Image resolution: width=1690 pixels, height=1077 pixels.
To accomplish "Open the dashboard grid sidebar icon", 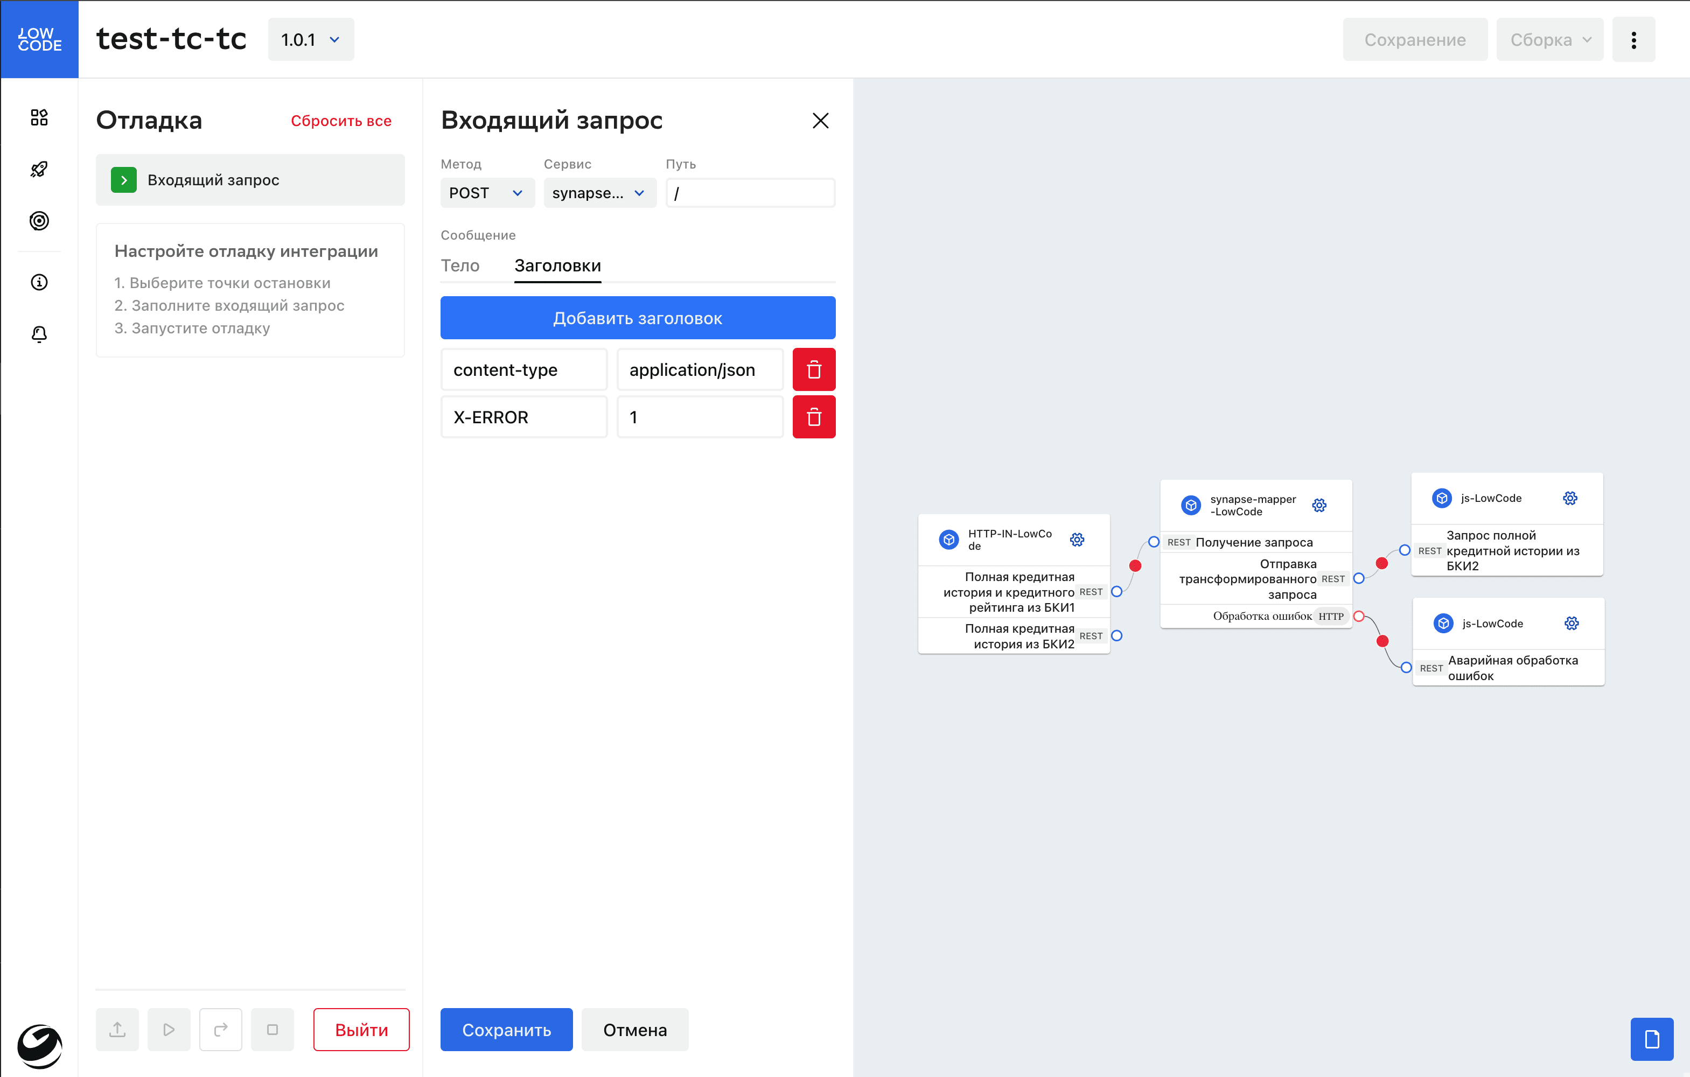I will pyautogui.click(x=39, y=117).
